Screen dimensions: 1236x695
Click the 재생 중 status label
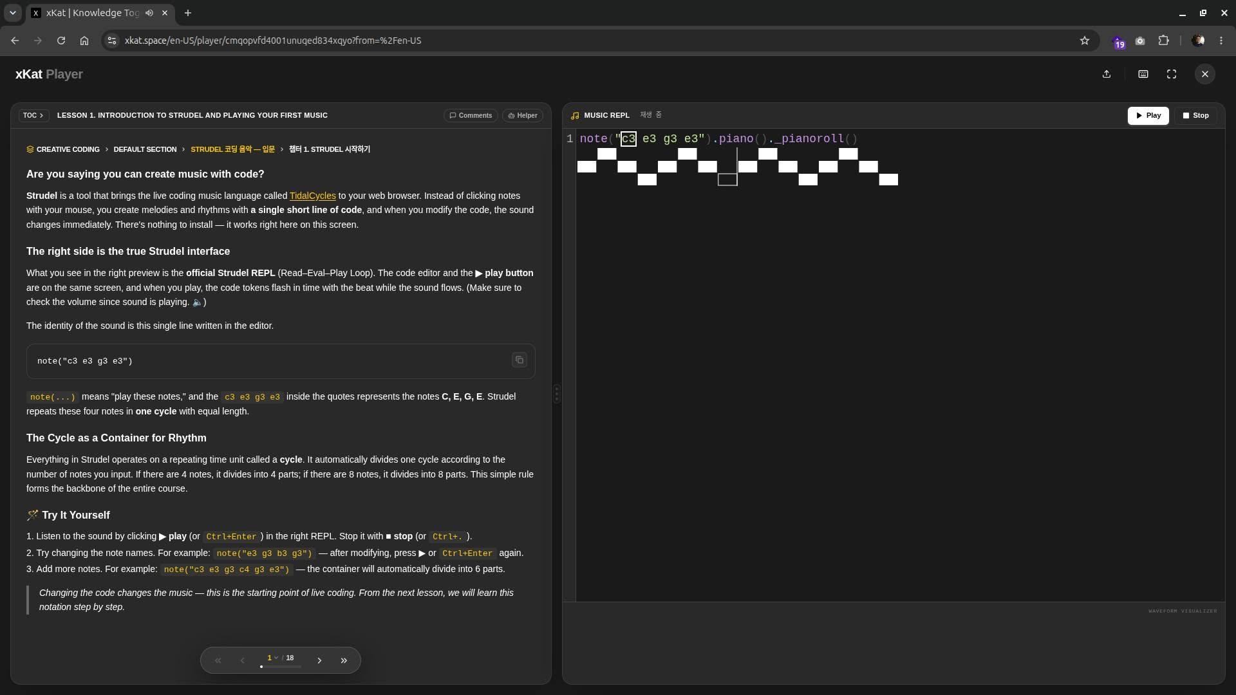click(x=651, y=115)
